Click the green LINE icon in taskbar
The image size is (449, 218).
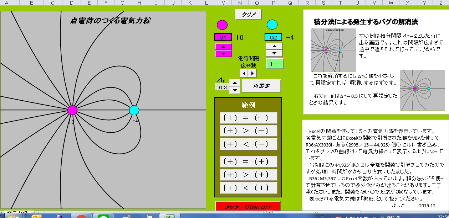coord(103,216)
